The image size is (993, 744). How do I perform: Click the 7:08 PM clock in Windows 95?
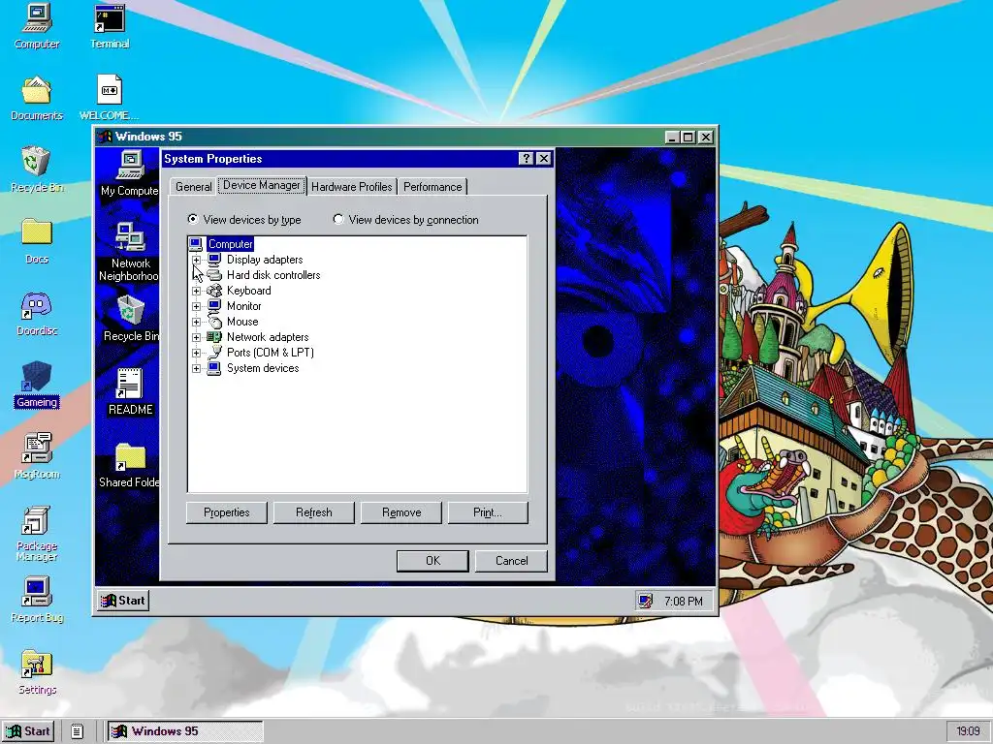tap(684, 601)
